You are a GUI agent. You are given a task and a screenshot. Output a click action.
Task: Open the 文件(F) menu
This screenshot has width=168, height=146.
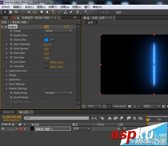pos(6,7)
